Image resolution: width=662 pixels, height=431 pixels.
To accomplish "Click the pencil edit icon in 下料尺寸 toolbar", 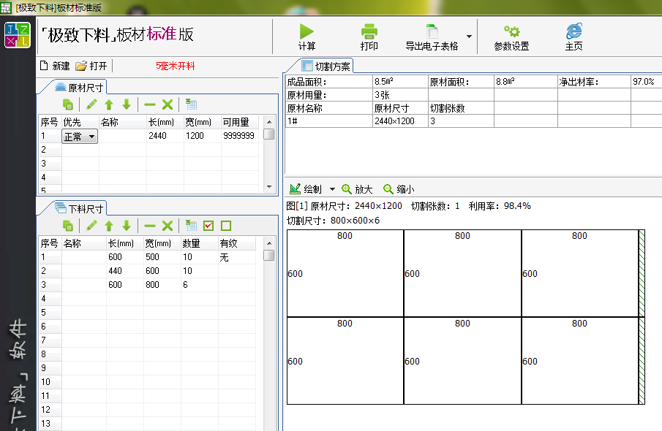I will pos(91,226).
